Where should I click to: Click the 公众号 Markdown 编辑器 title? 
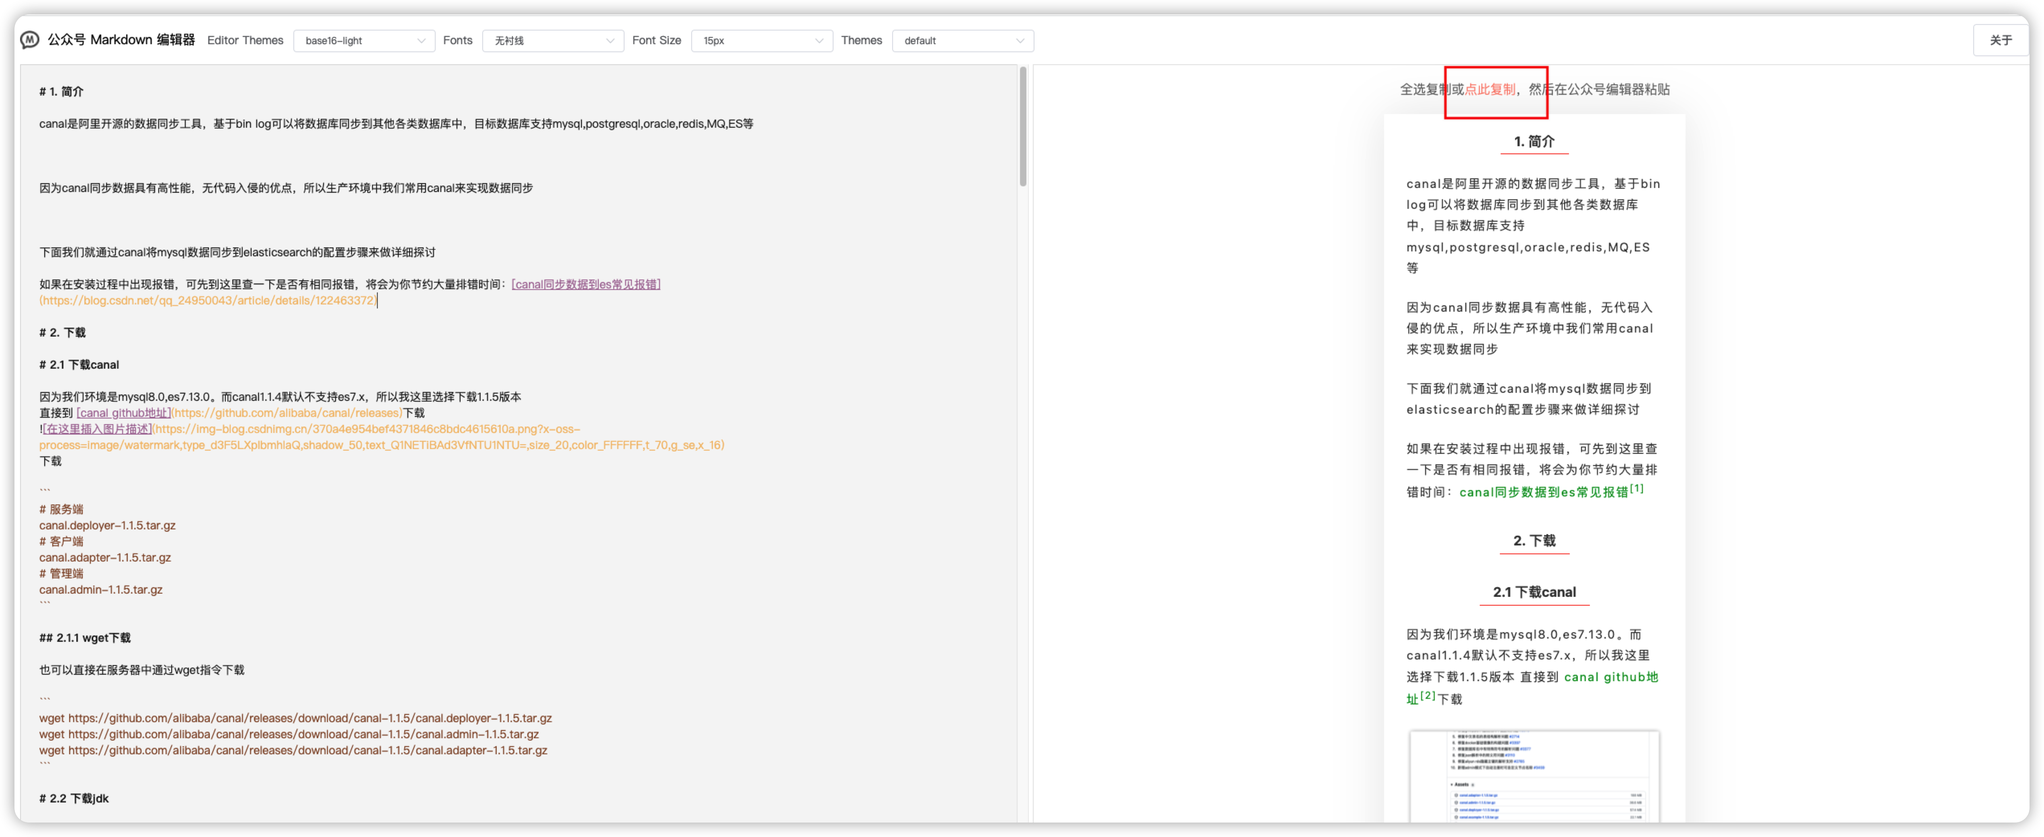121,40
